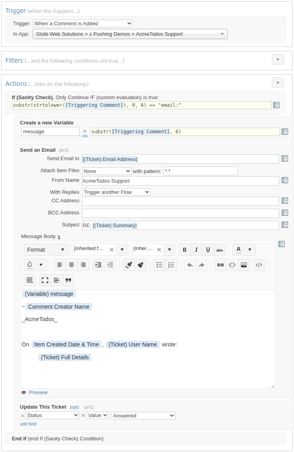Viewport: 294px width, 452px height.
Task: Open the Attach Item Files dropdown menu
Action: point(106,171)
